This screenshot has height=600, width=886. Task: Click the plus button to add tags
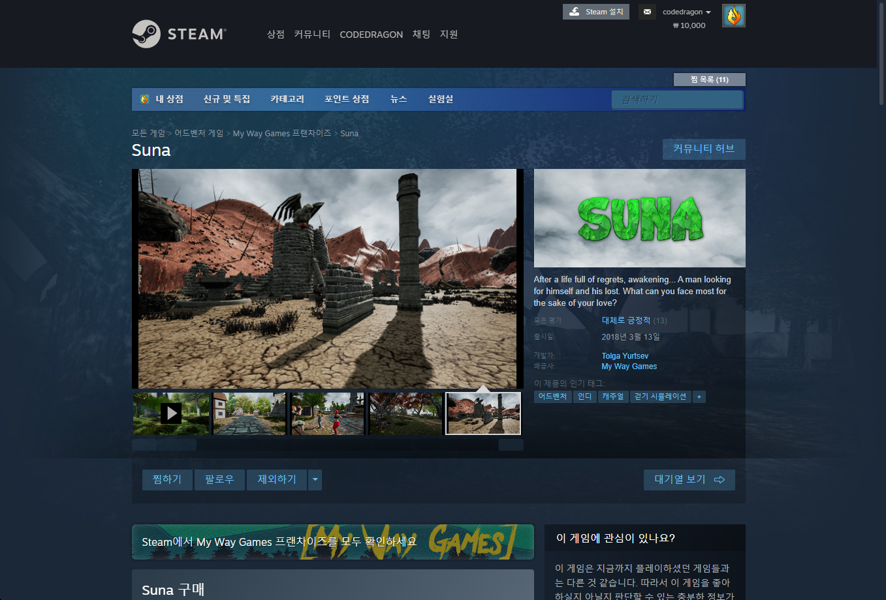pyautogui.click(x=699, y=397)
